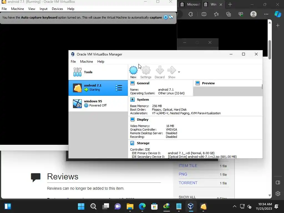Open File menu in android 7.1 VM window
Screen dimensions: 284x213
(x=4, y=9)
